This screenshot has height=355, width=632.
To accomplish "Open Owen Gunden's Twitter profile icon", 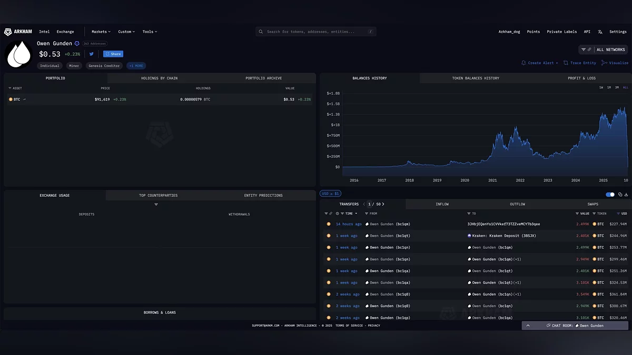I will click(x=92, y=54).
